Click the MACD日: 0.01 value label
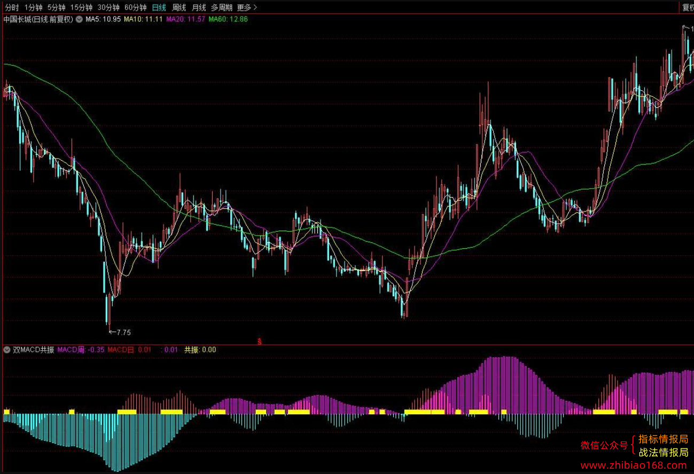 point(129,350)
